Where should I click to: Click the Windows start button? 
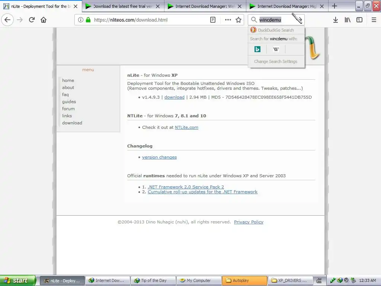coord(17,280)
